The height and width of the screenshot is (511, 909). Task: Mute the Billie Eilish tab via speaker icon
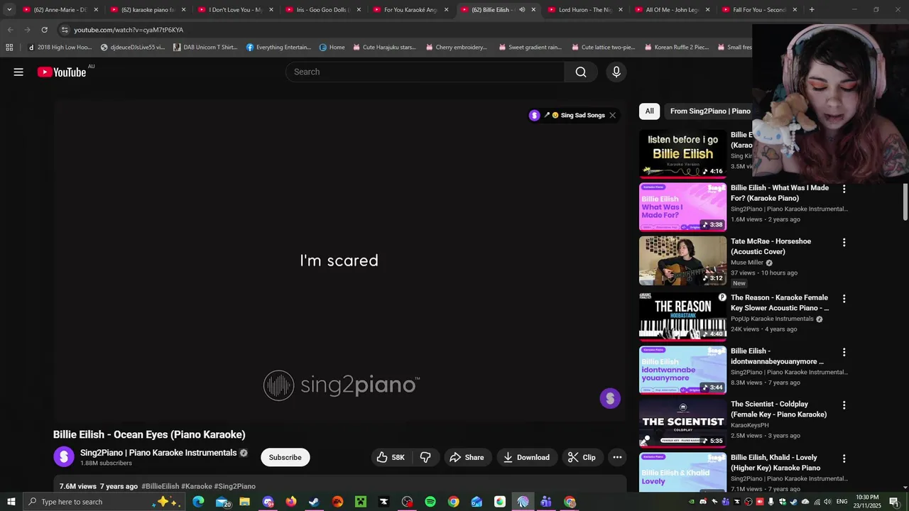pyautogui.click(x=522, y=10)
